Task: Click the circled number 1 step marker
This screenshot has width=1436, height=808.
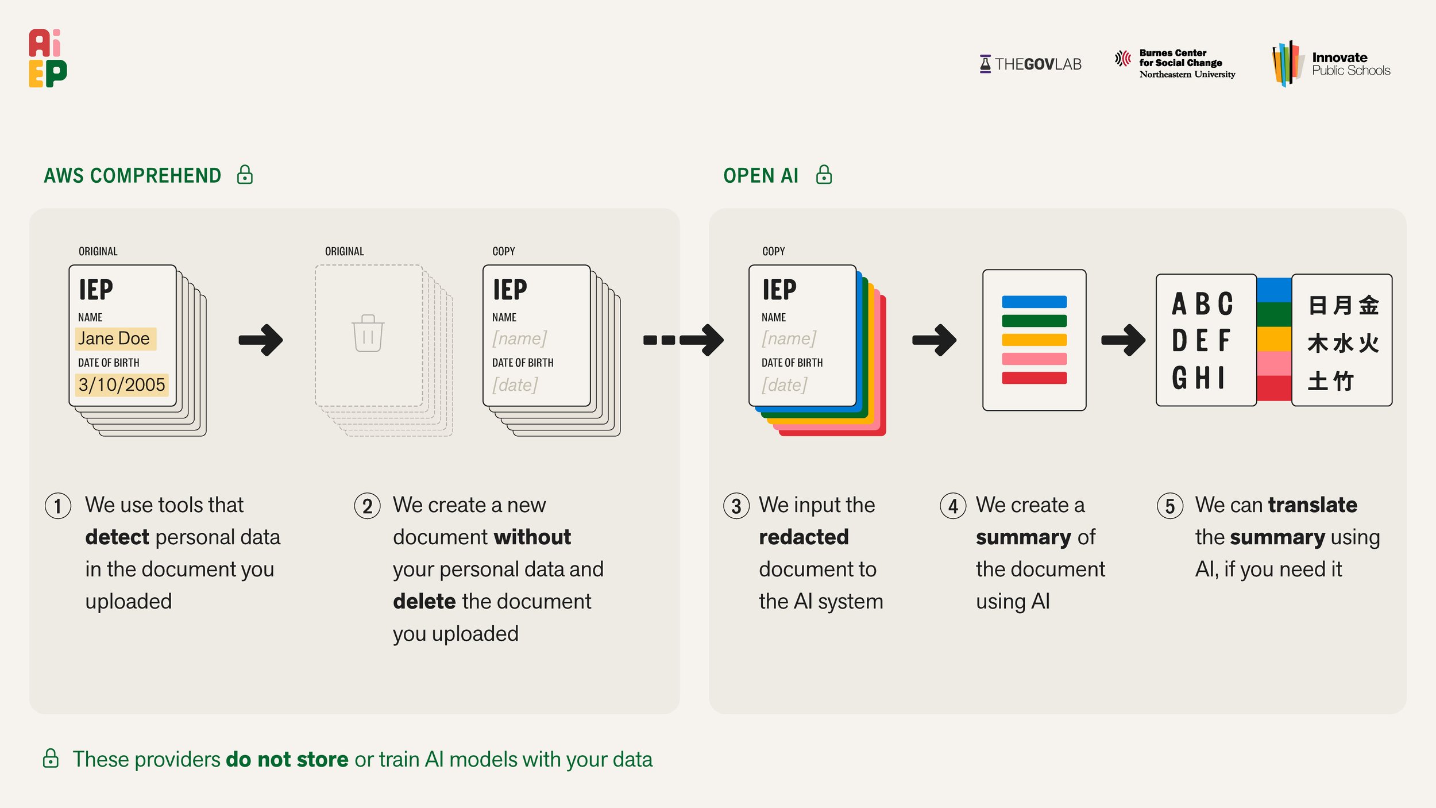Action: coord(58,506)
